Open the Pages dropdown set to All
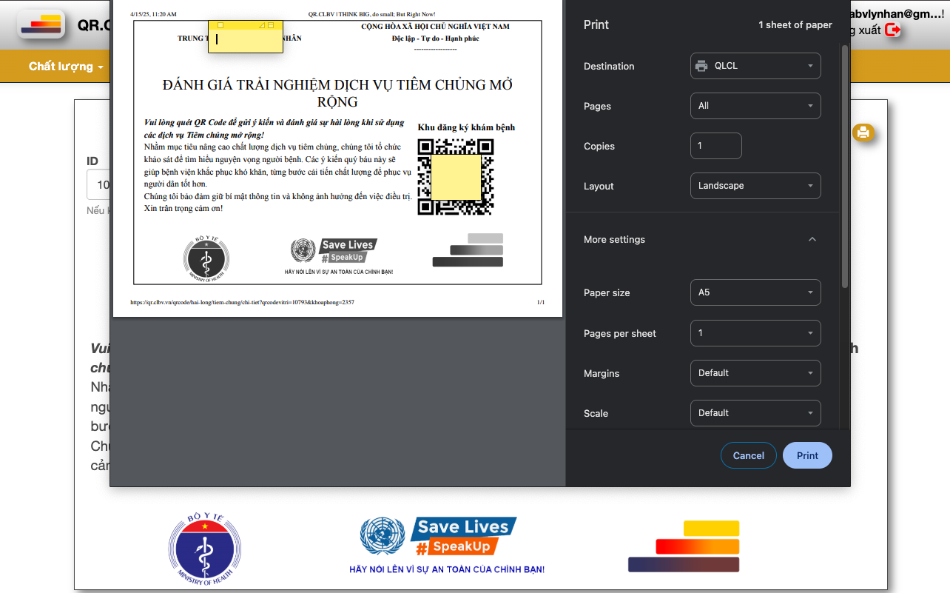Image resolution: width=950 pixels, height=593 pixels. 755,106
